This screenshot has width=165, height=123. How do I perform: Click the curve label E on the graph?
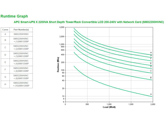151,63
